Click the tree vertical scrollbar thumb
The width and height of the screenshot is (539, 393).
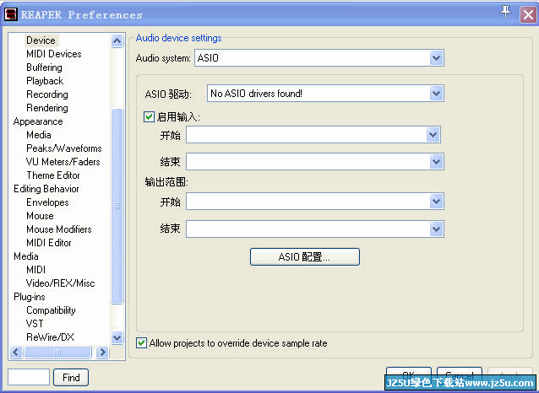click(x=117, y=206)
